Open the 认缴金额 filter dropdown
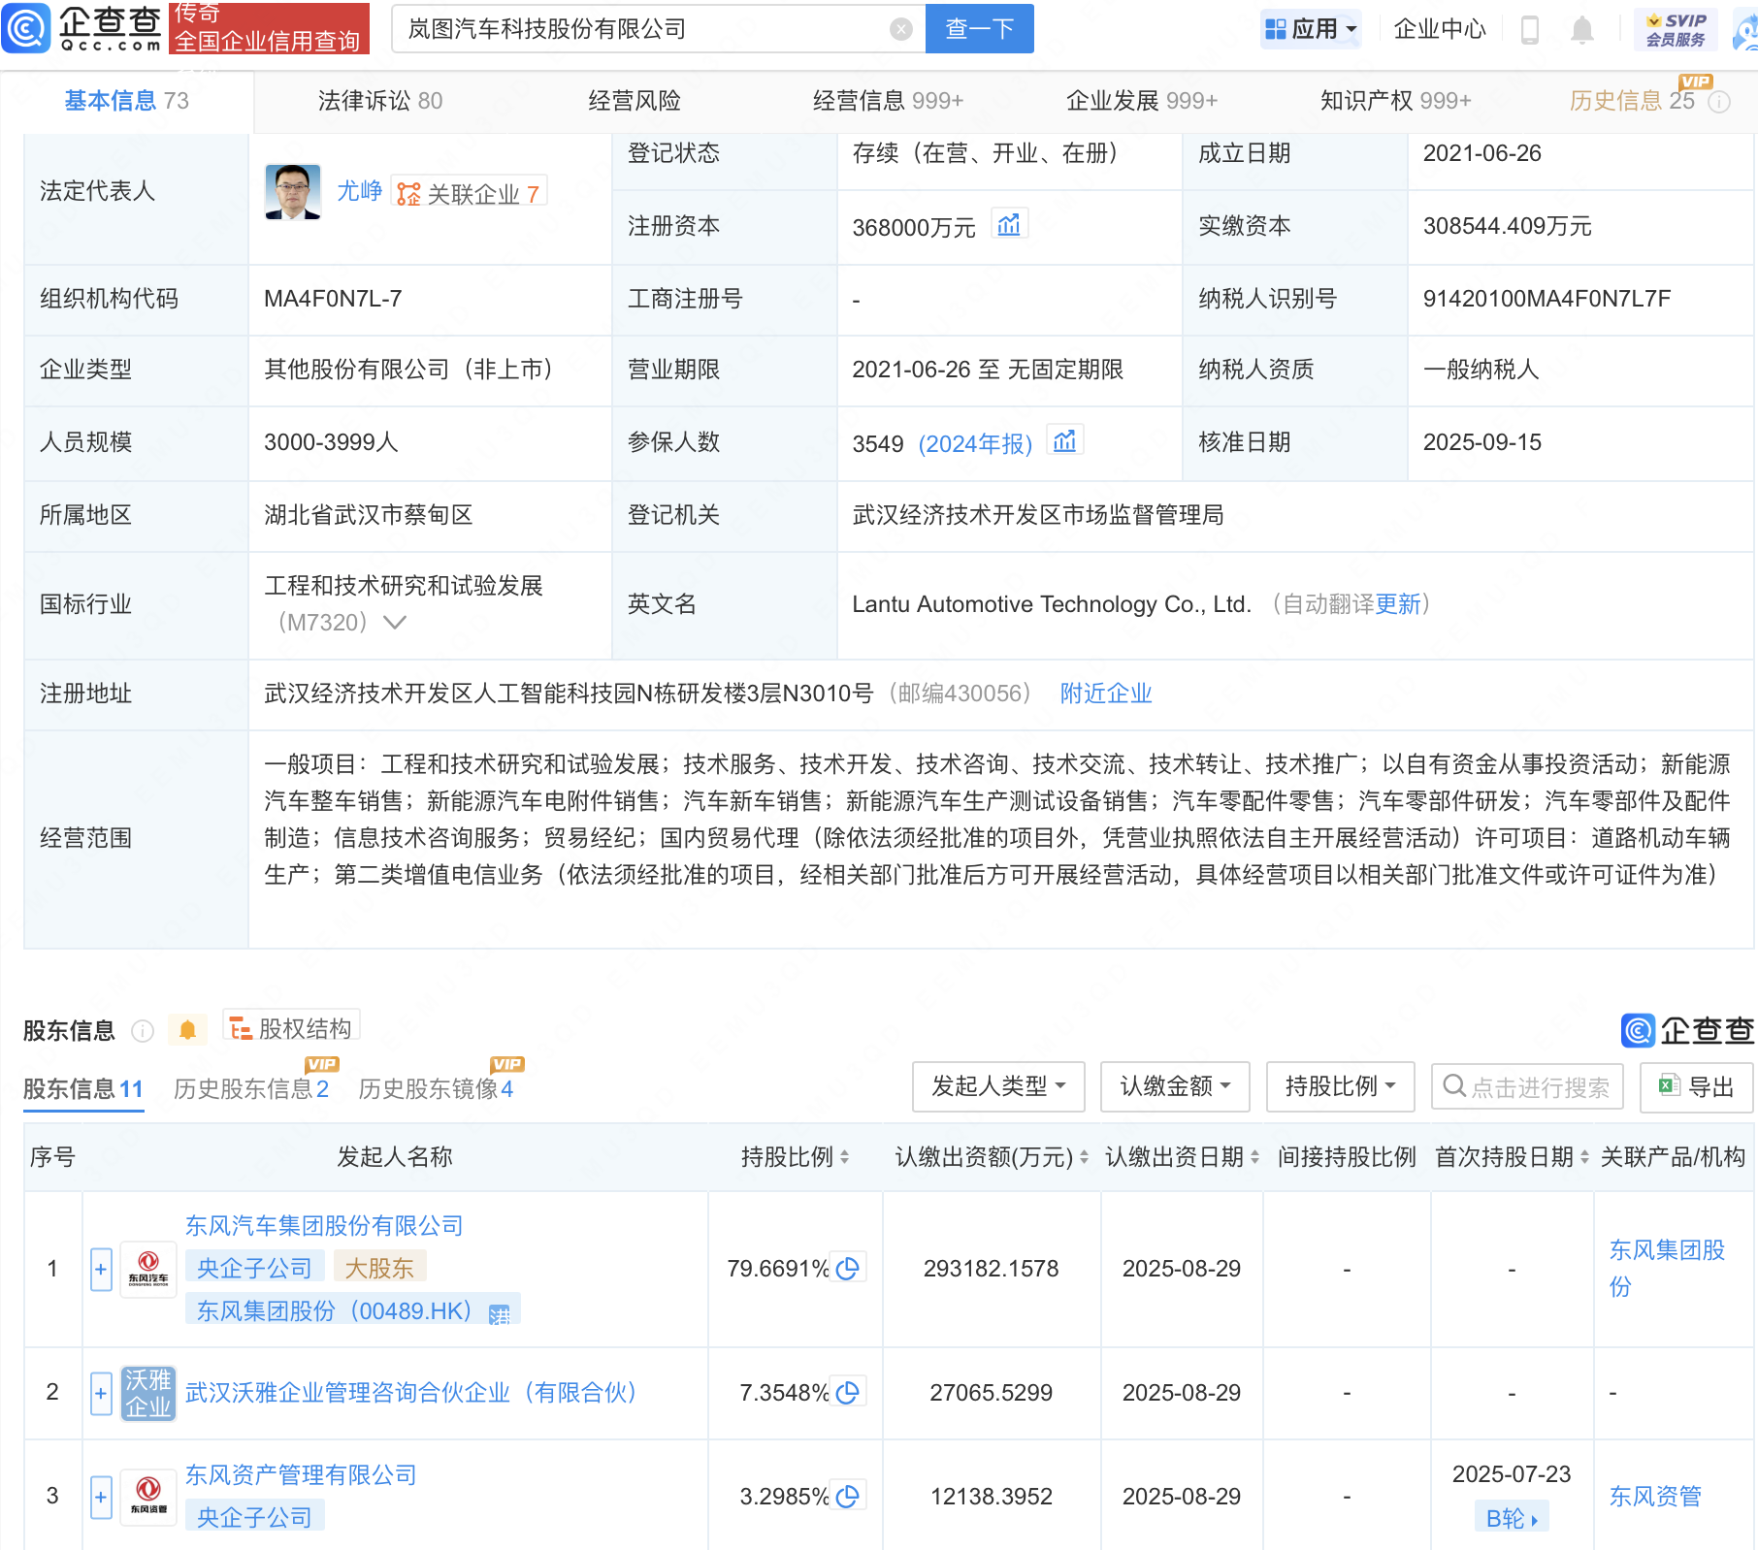This screenshot has height=1550, width=1758. coord(1174,1086)
